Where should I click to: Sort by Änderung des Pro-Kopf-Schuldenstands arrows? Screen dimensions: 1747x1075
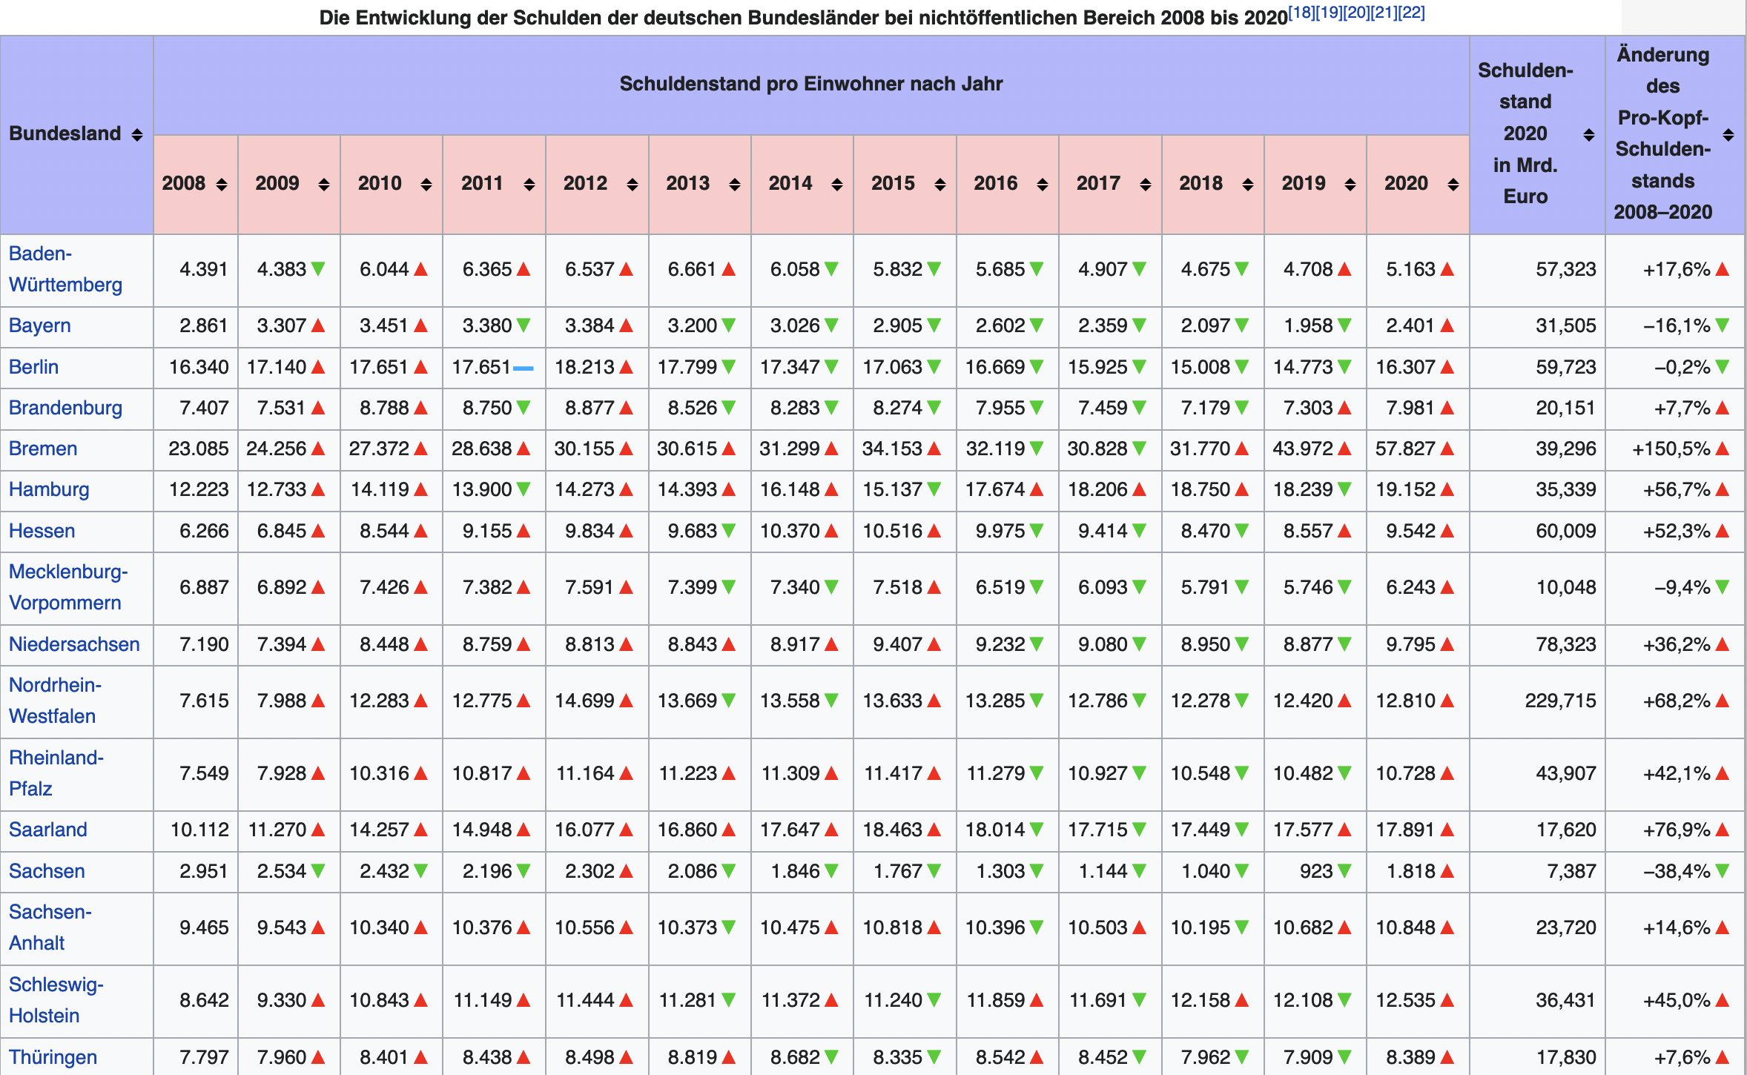pyautogui.click(x=1728, y=135)
